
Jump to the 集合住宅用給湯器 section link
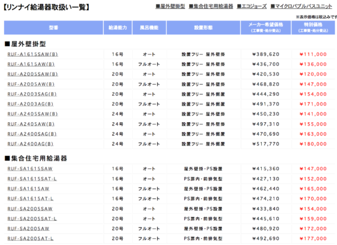[x=211, y=6]
